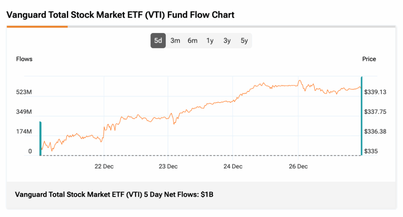Click the Flows axis title
This screenshot has width=403, height=217.
click(x=24, y=59)
